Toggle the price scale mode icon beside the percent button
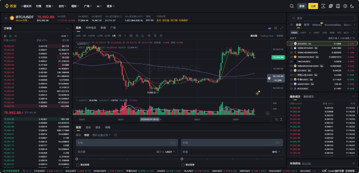 tap(281, 119)
